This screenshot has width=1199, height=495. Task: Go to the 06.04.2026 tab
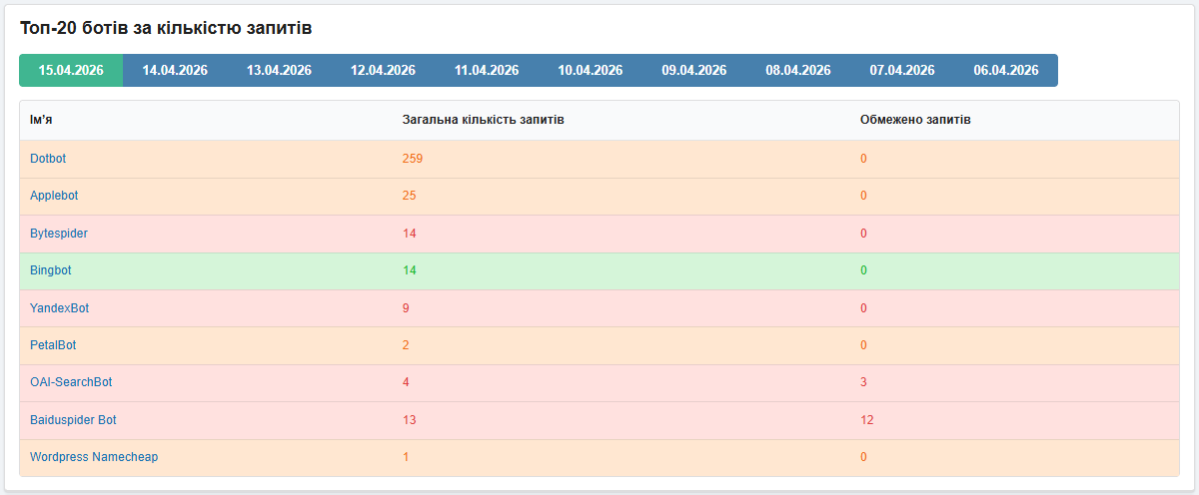point(1006,70)
